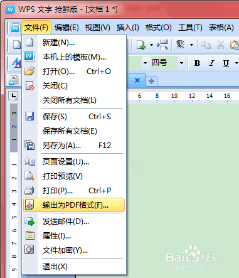Click the Paste clipboard toolbar icon
Screen dimensions: 239x278
235,45
